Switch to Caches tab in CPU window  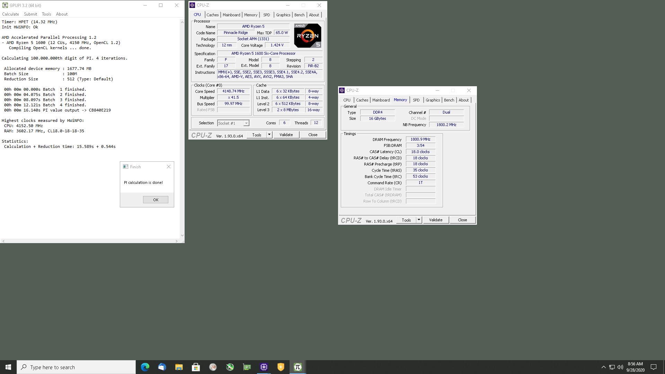click(213, 15)
